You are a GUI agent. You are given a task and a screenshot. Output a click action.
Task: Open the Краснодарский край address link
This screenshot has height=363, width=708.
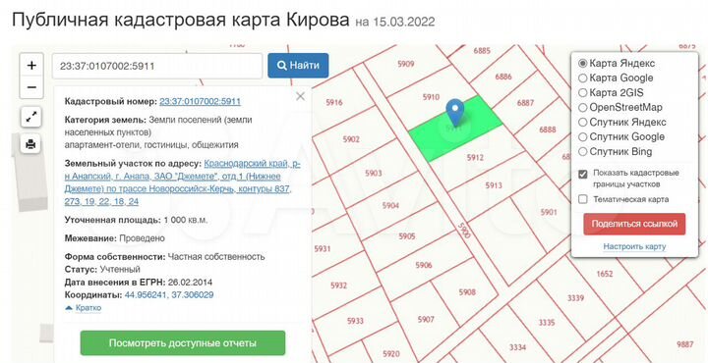pos(183,182)
